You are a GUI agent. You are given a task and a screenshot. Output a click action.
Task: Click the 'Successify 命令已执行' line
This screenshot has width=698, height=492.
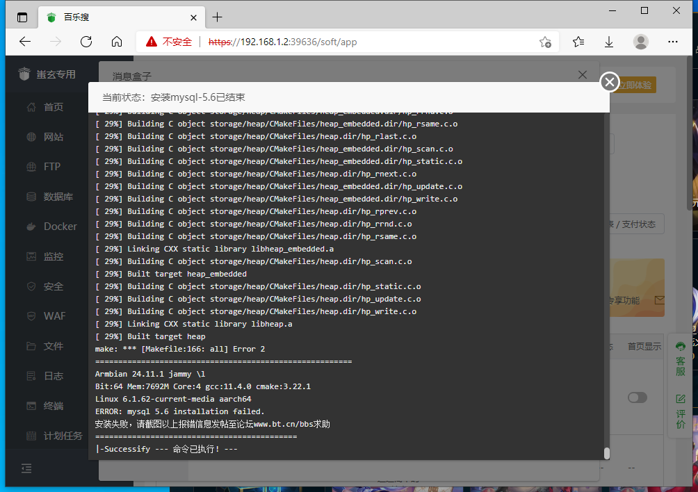click(166, 450)
